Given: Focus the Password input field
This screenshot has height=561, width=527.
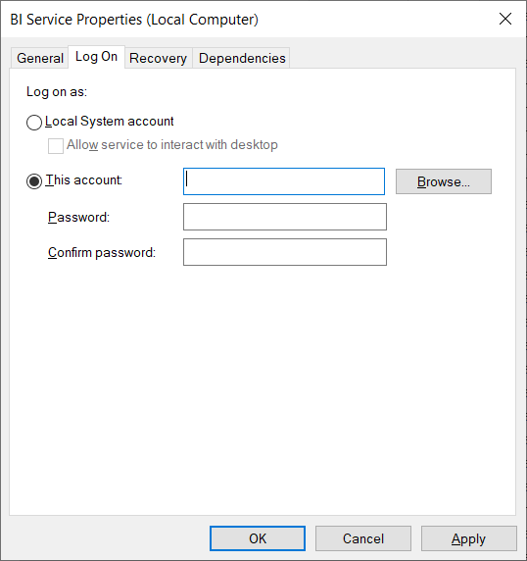Looking at the screenshot, I should pyautogui.click(x=285, y=217).
